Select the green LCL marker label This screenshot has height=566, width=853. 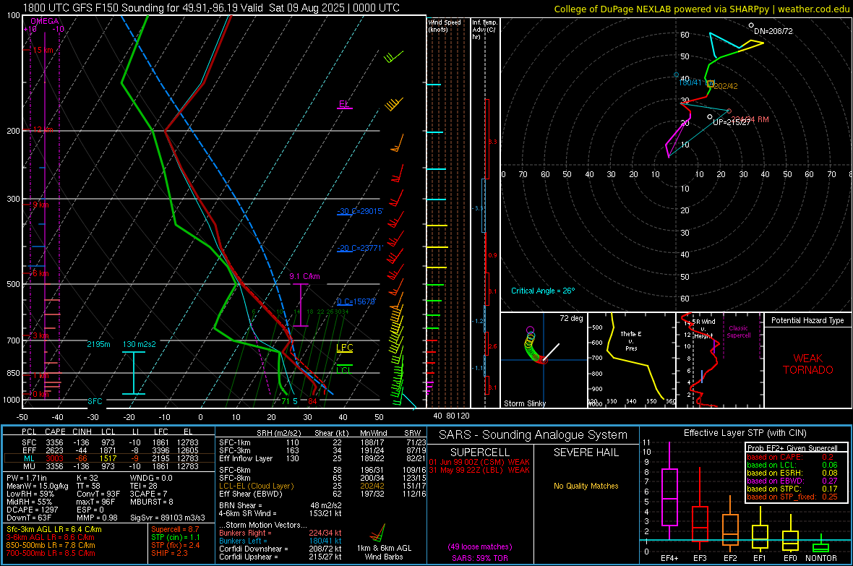click(x=344, y=370)
